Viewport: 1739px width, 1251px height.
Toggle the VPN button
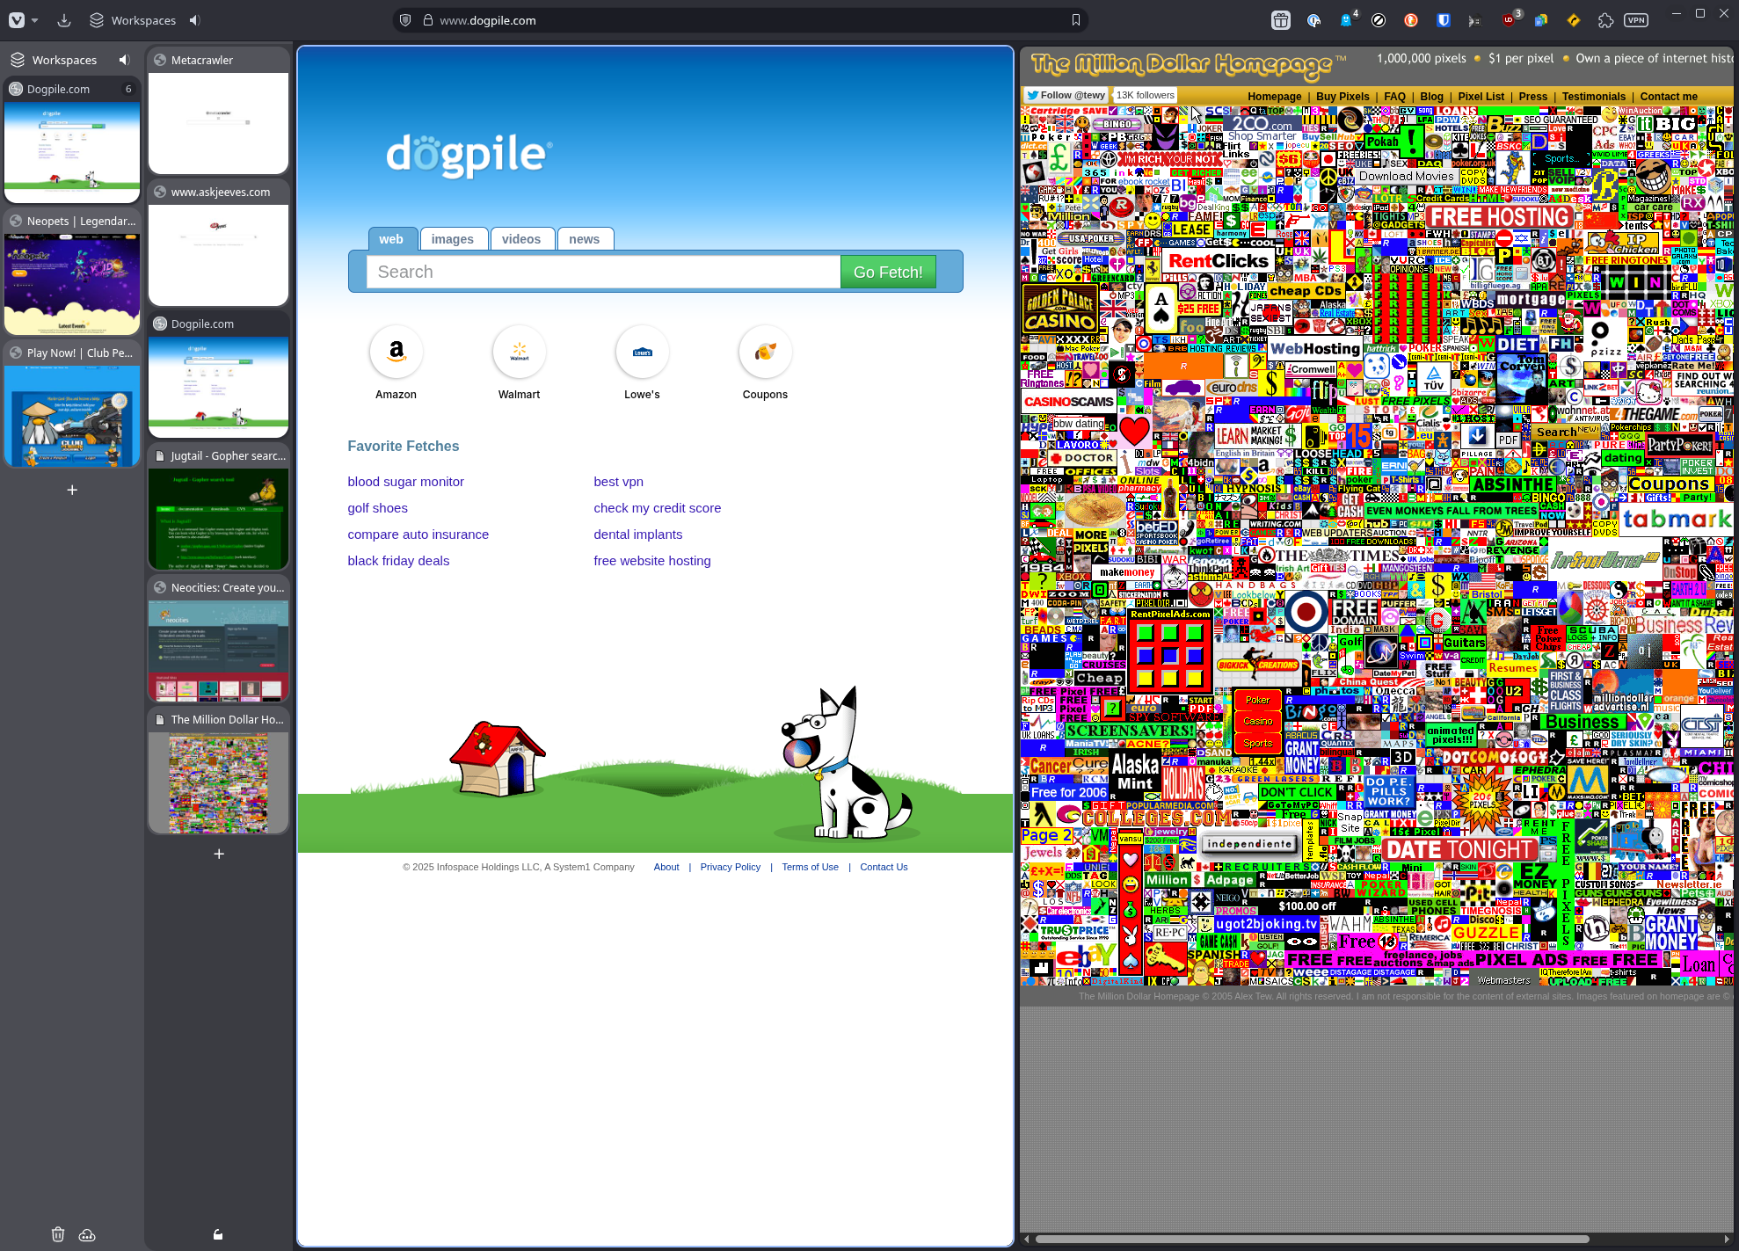pos(1636,20)
